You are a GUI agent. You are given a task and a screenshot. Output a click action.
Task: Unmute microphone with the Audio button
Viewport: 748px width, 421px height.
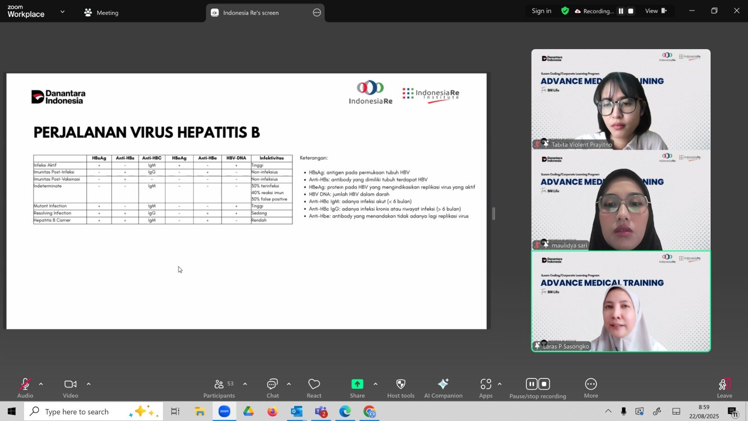point(25,388)
